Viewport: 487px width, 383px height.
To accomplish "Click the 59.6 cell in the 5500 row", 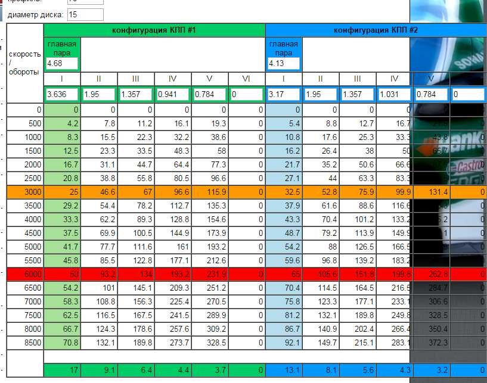I will coord(284,260).
